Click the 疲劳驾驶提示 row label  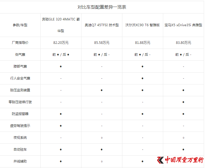tap(20, 126)
